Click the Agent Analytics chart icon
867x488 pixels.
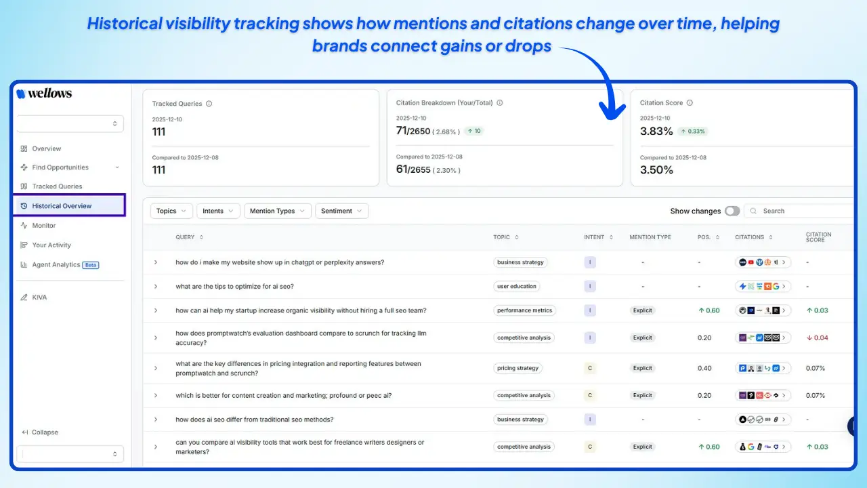click(x=24, y=265)
